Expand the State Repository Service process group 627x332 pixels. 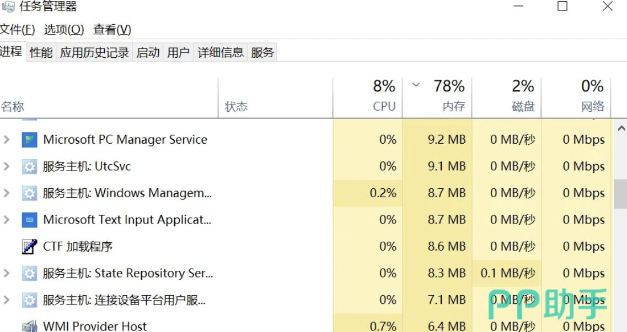[x=7, y=273]
